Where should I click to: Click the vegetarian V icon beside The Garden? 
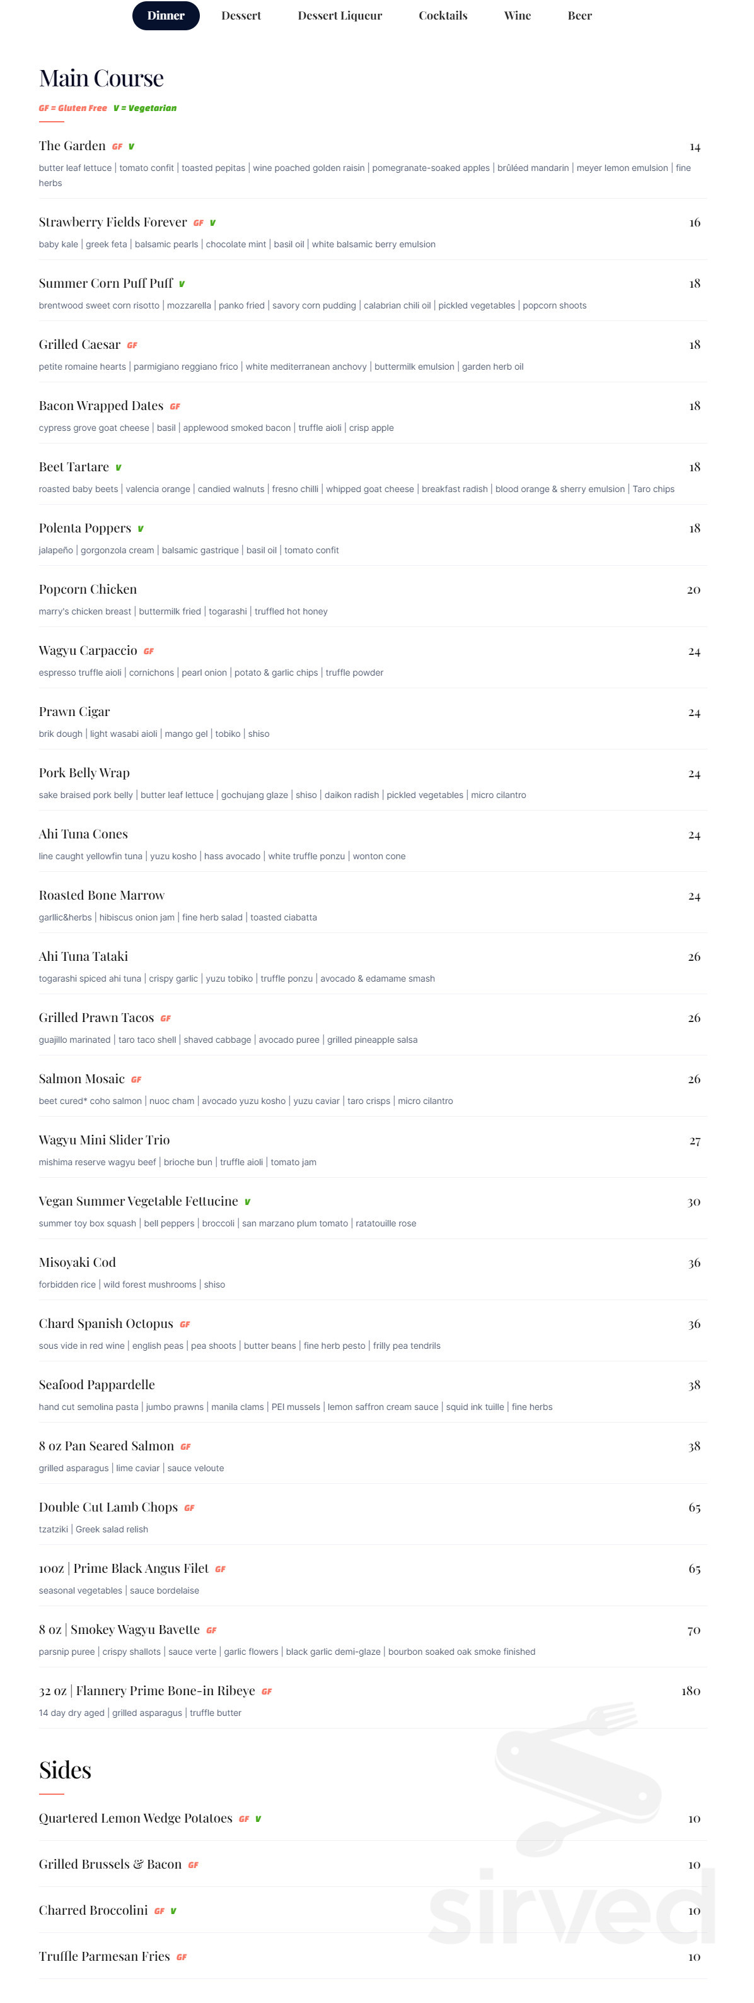[131, 147]
